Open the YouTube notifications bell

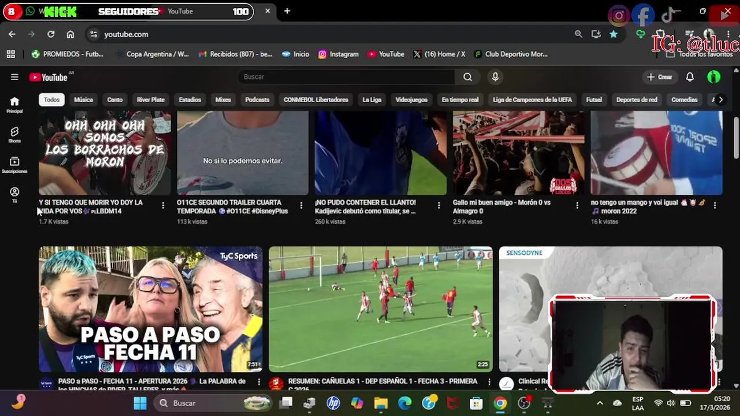click(x=690, y=77)
